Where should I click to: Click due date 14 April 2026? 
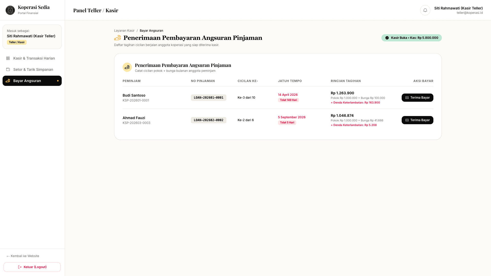288,95
